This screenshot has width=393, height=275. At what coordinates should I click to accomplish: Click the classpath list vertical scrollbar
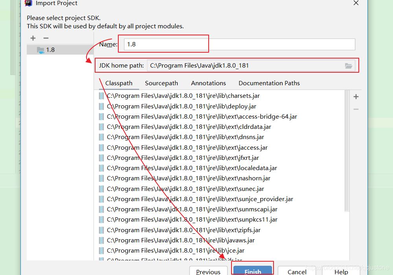click(x=347, y=151)
